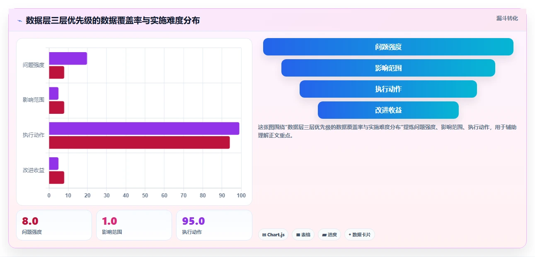
Task: Select the 改进收益 funnel stage
Action: coord(388,110)
